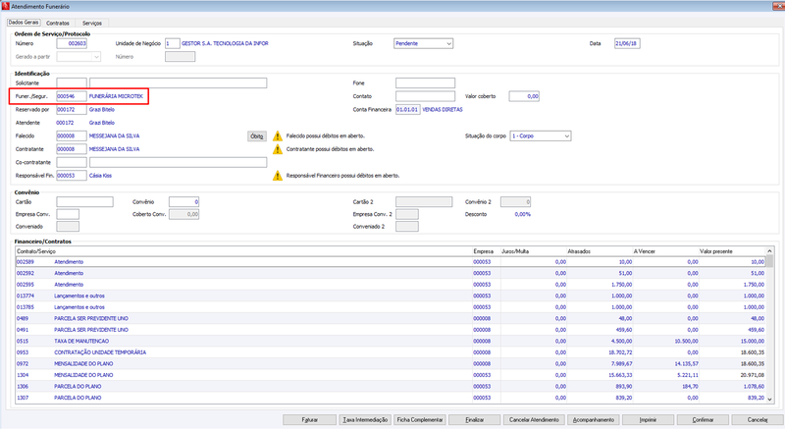Click the scroll down arrow of contracts list
Viewport: 785px width, 431px height.
click(x=769, y=400)
